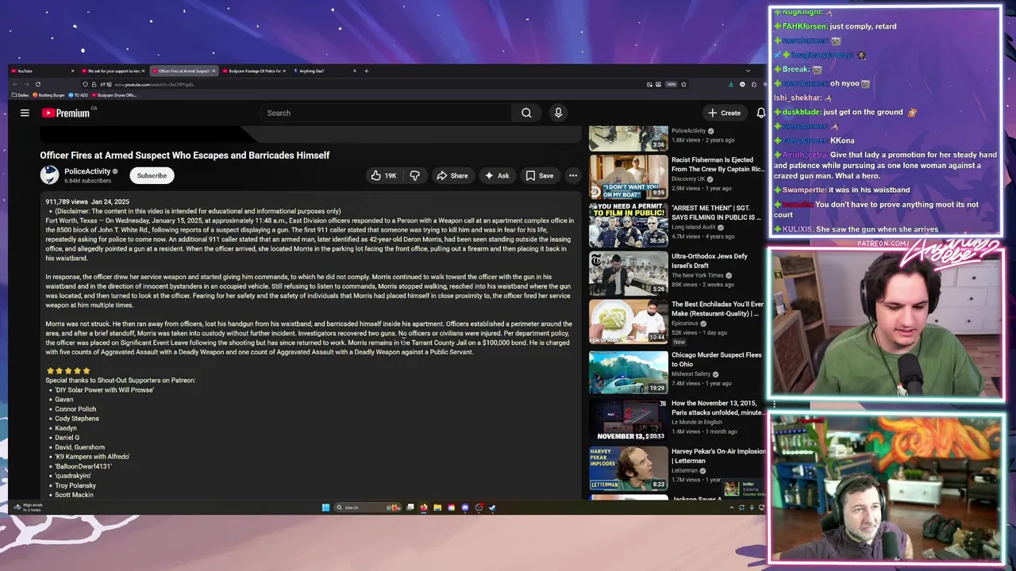This screenshot has height=571, width=1016.
Task: Click 'Troy Polansky' in supporter list
Action: click(x=75, y=485)
